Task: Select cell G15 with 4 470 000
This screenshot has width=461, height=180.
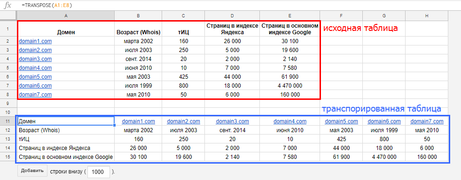Action: pos(383,157)
